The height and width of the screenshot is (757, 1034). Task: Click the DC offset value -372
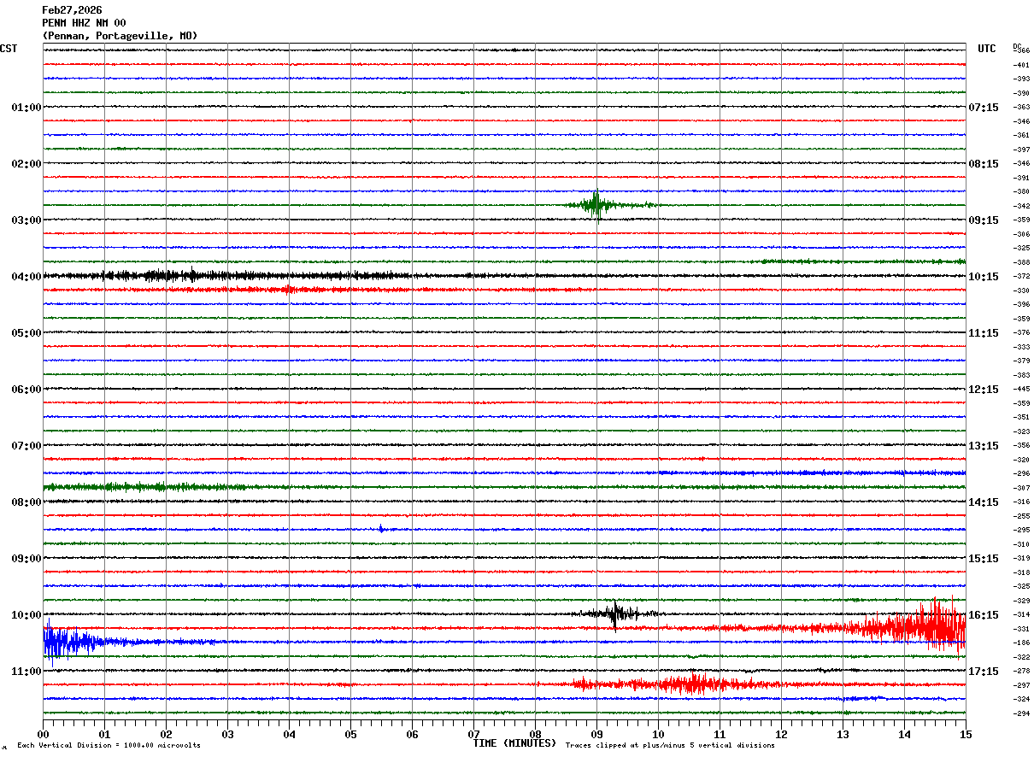pos(1021,276)
